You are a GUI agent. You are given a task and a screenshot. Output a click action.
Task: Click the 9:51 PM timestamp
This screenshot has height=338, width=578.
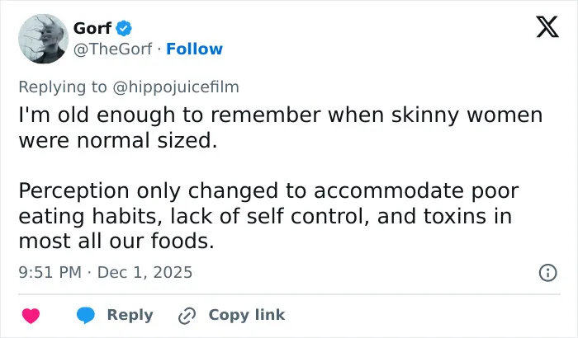(x=50, y=273)
